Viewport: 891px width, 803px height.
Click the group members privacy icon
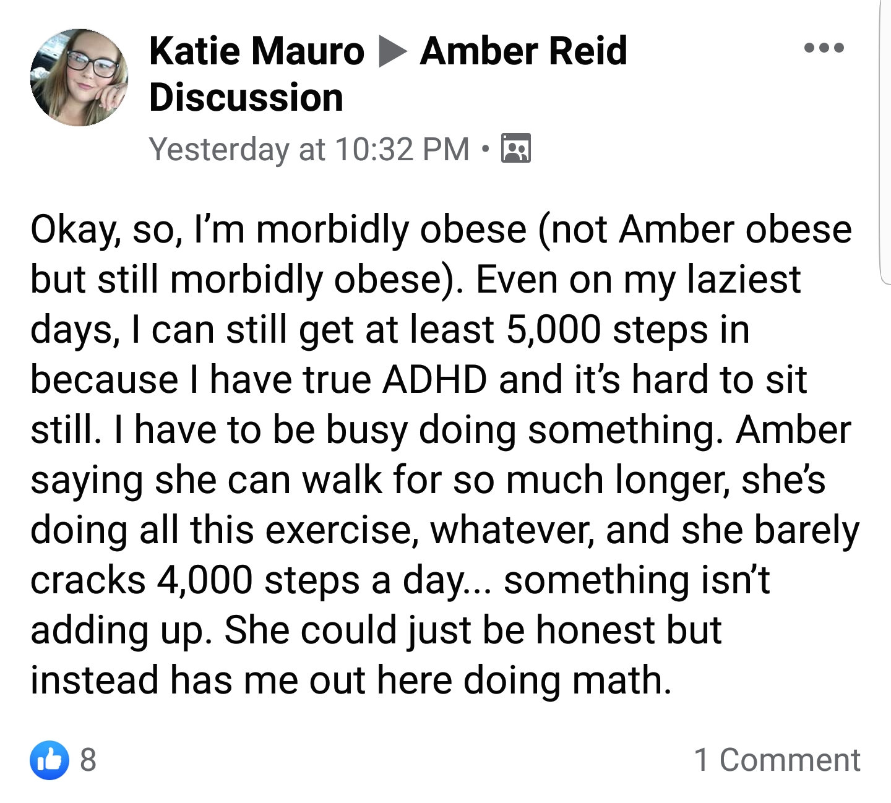click(x=515, y=148)
